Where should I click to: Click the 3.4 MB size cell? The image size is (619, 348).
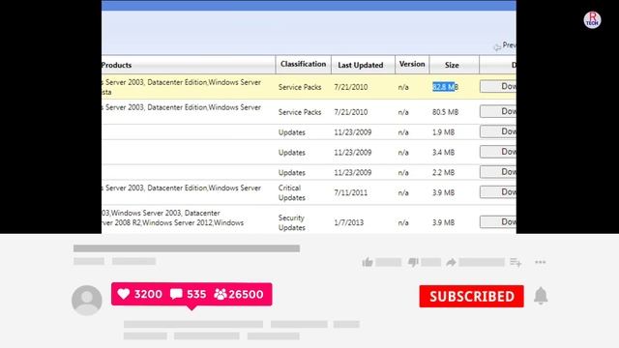(443, 153)
